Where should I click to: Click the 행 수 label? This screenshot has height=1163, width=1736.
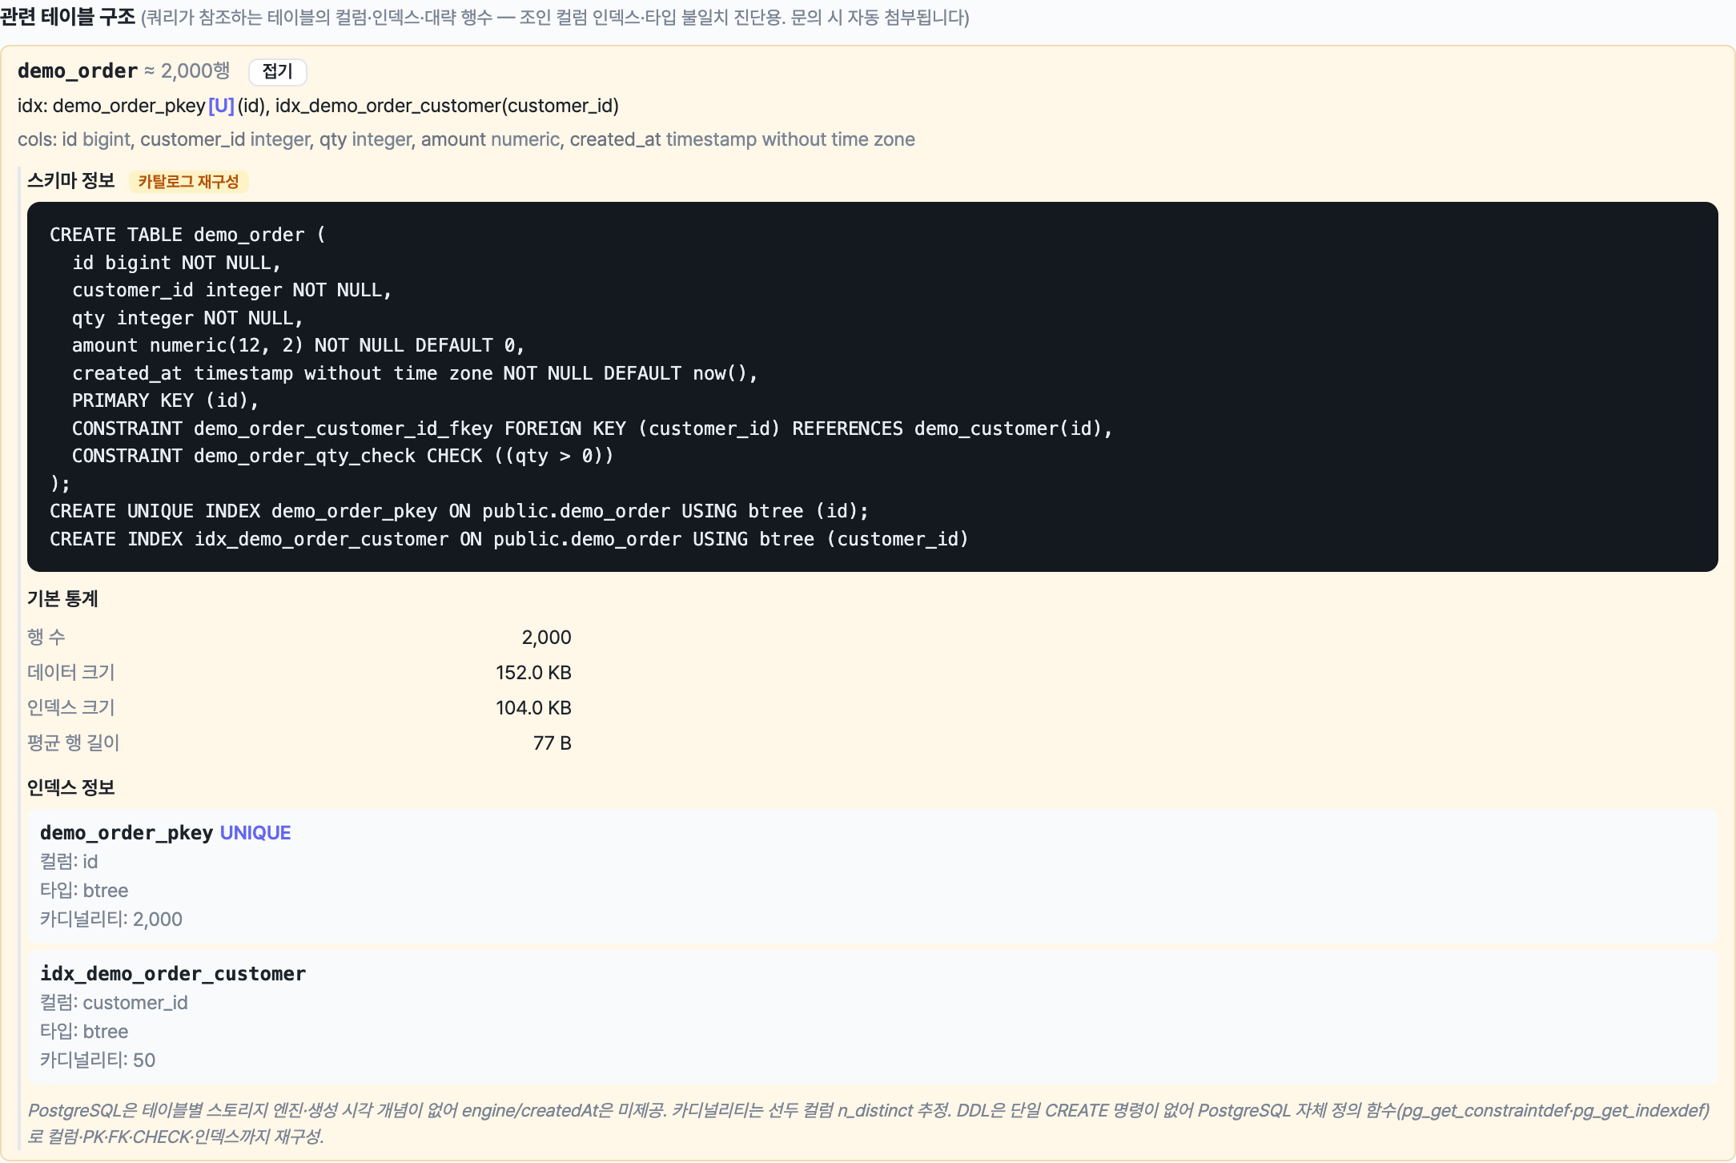click(46, 638)
